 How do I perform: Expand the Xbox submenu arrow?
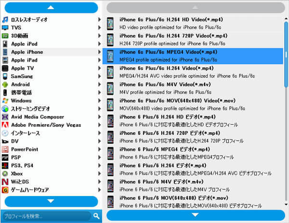pos(99,173)
